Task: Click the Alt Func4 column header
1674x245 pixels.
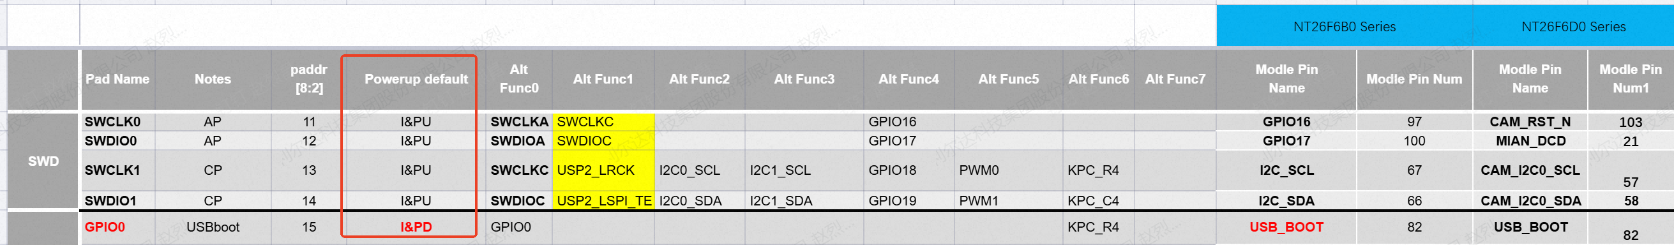Action: [x=909, y=79]
